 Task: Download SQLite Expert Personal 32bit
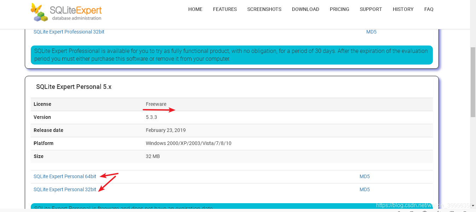pyautogui.click(x=65, y=189)
